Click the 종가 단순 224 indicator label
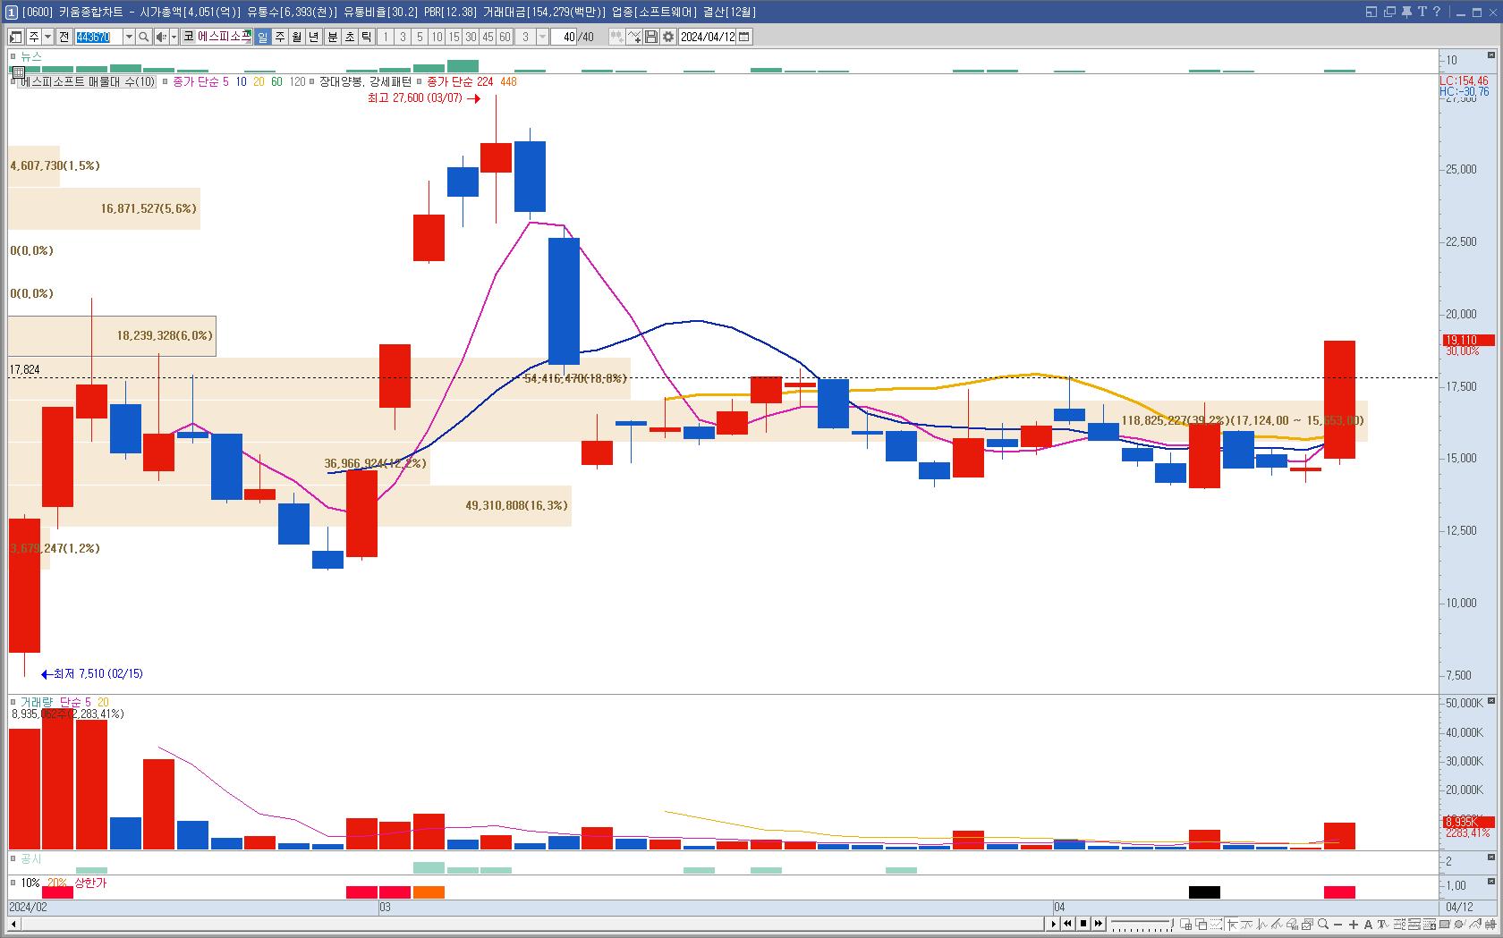Image resolution: width=1503 pixels, height=938 pixels. tap(460, 81)
